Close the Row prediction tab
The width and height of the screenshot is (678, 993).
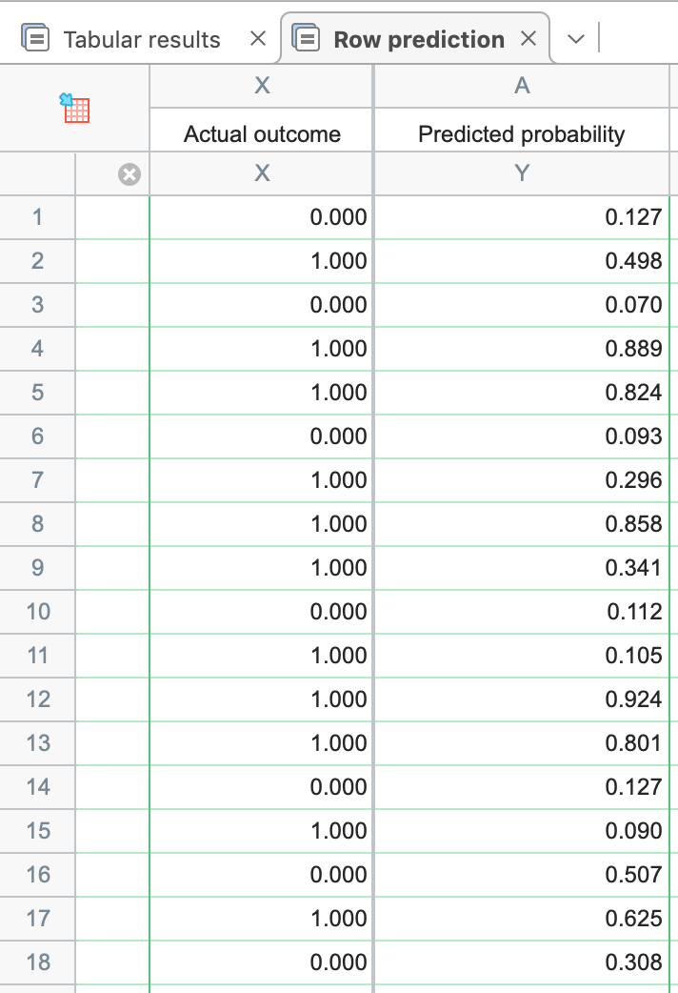[529, 39]
